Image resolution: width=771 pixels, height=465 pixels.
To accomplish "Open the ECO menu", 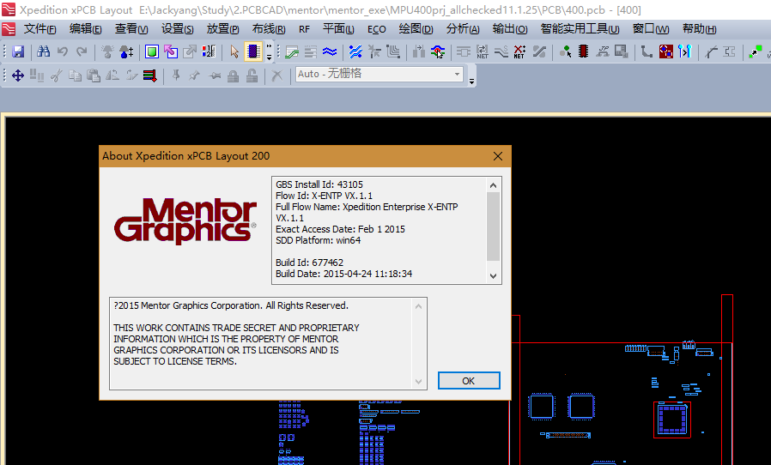I will click(376, 29).
